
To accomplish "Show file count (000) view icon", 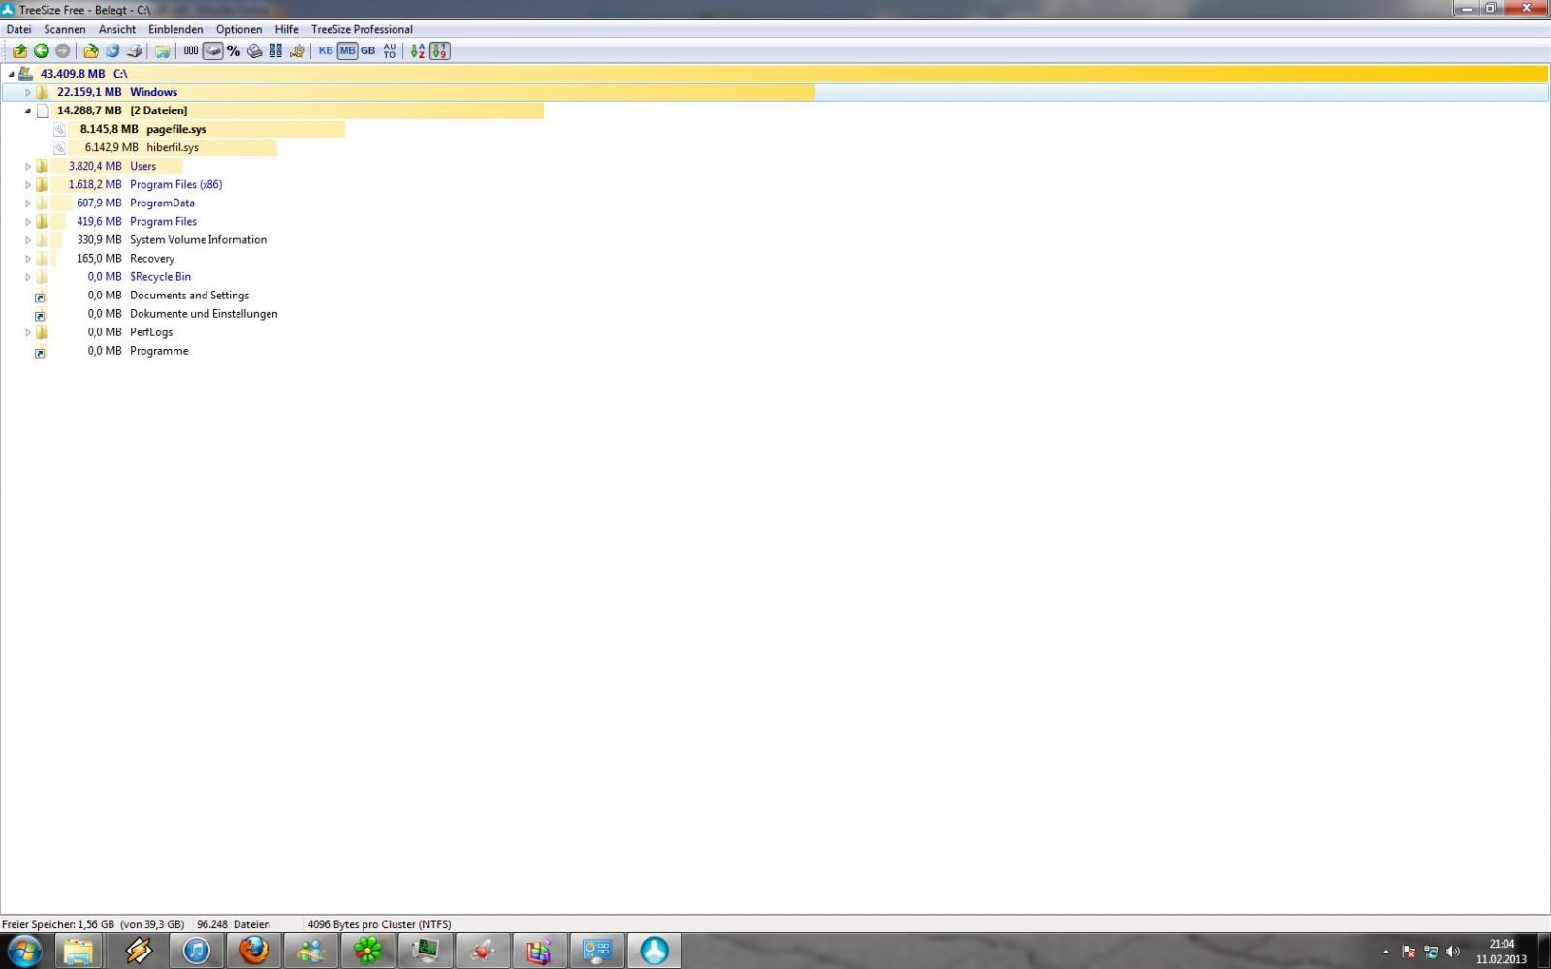I will pos(191,51).
